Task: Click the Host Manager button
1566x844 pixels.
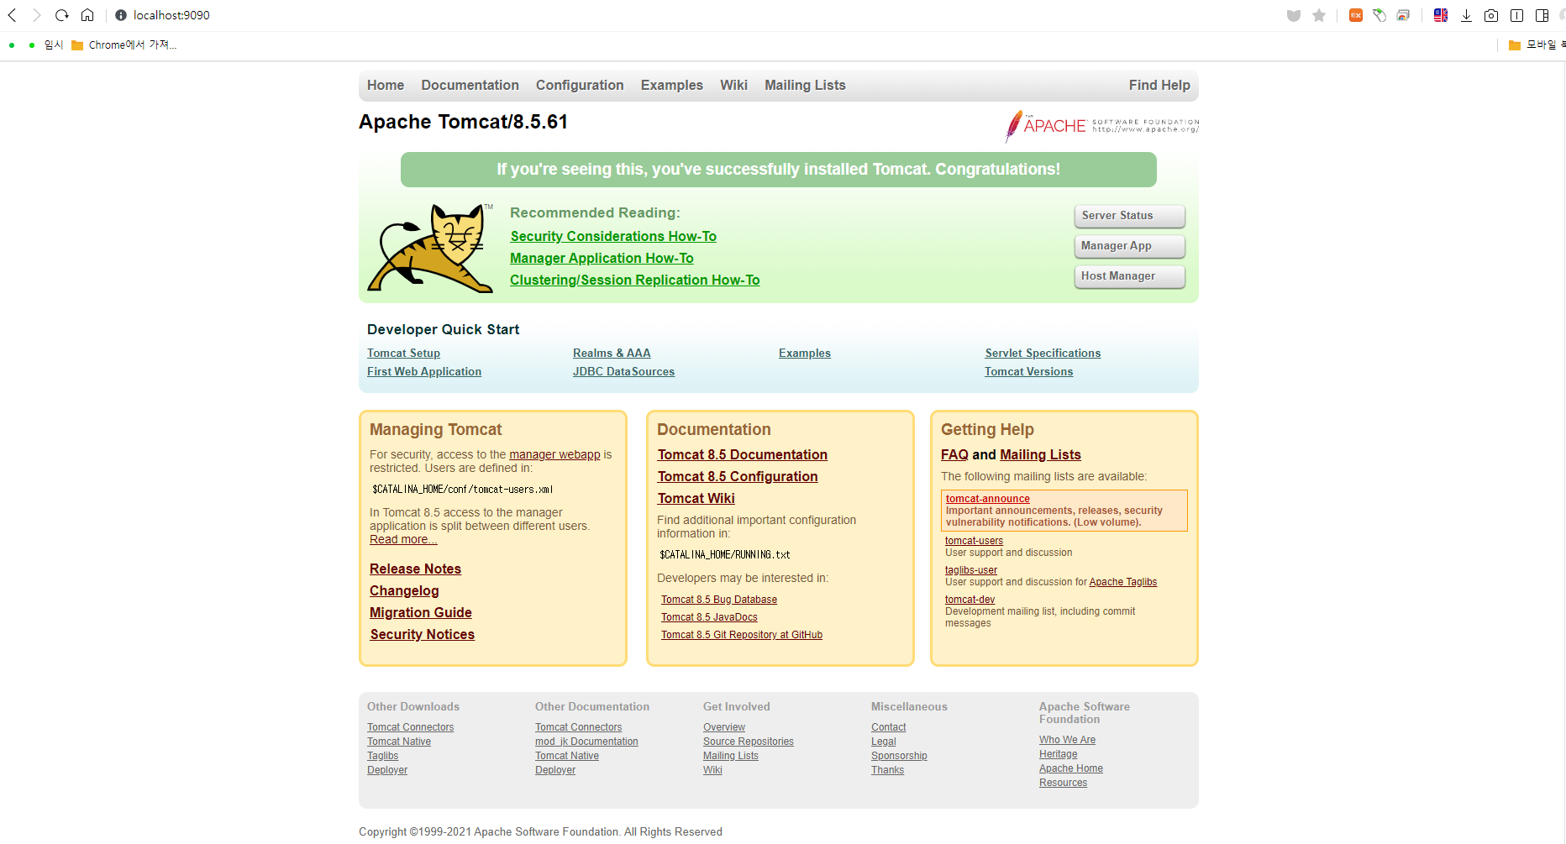Action: (1130, 276)
